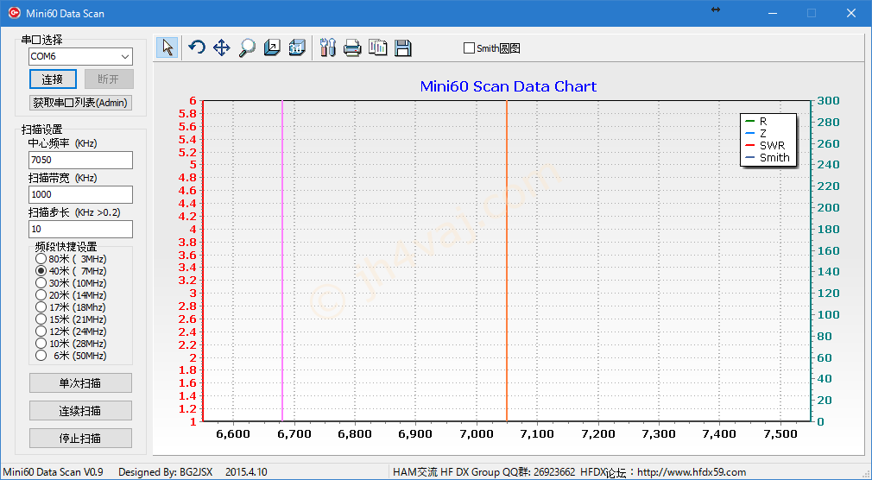872x480 pixels.
Task: Click the rotate chart icon
Action: pyautogui.click(x=197, y=47)
